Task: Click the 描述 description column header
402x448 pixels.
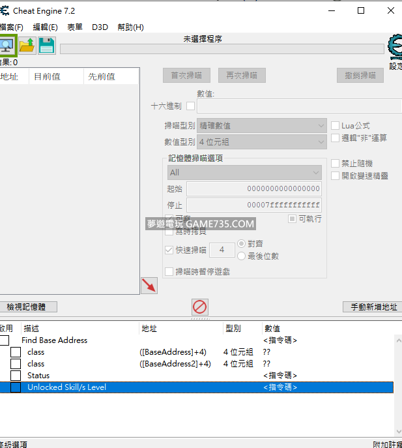Action: [80, 329]
